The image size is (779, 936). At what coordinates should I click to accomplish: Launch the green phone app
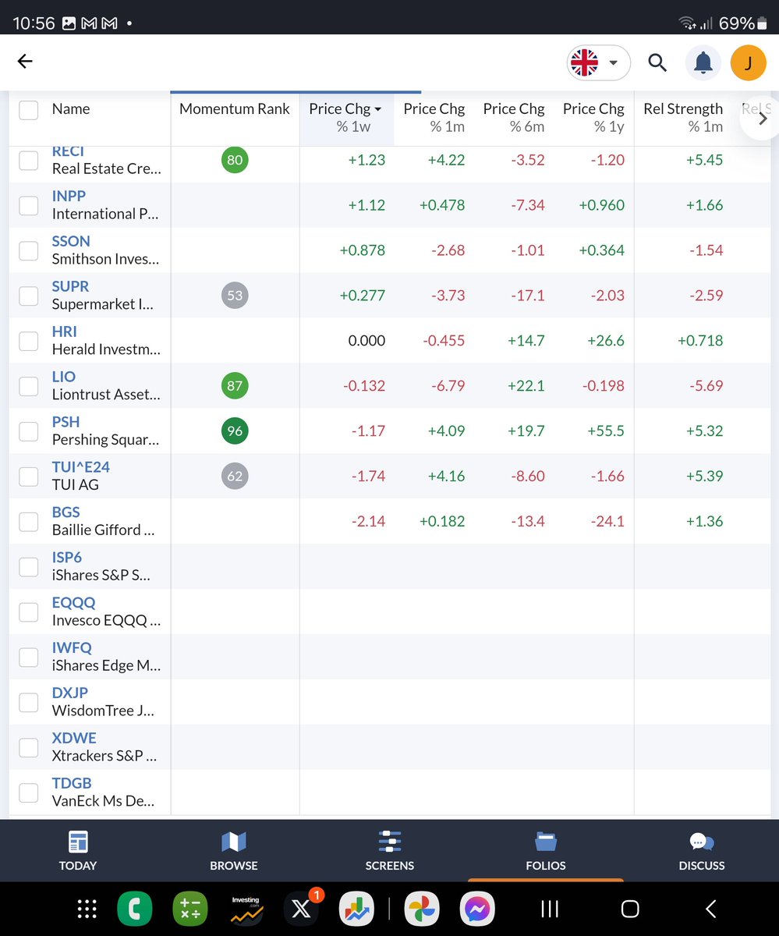(134, 909)
